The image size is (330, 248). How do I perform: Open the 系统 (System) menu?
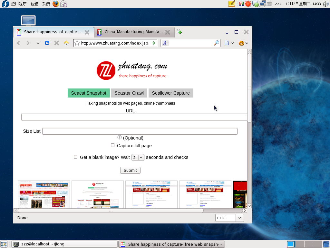coord(46,4)
